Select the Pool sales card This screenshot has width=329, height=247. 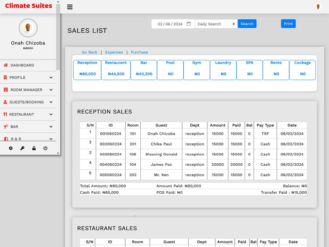point(170,70)
